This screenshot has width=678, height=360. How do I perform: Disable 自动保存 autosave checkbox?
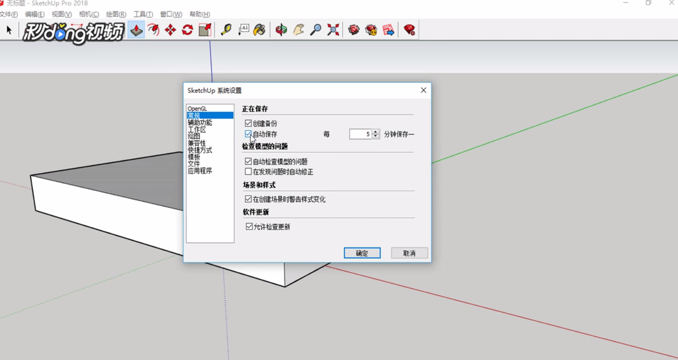coord(248,134)
